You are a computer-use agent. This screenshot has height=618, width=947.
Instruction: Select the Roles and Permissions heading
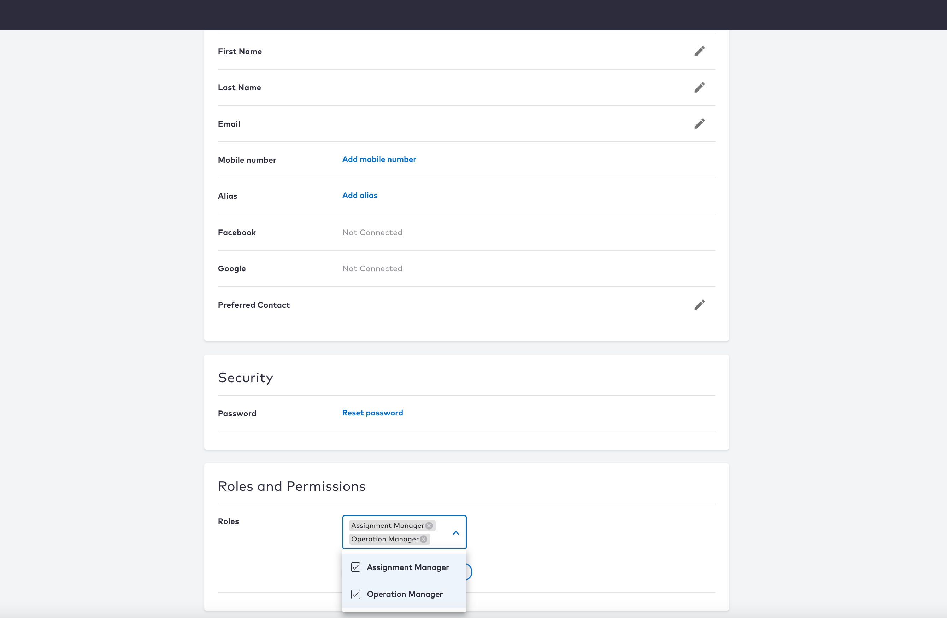[x=292, y=486]
